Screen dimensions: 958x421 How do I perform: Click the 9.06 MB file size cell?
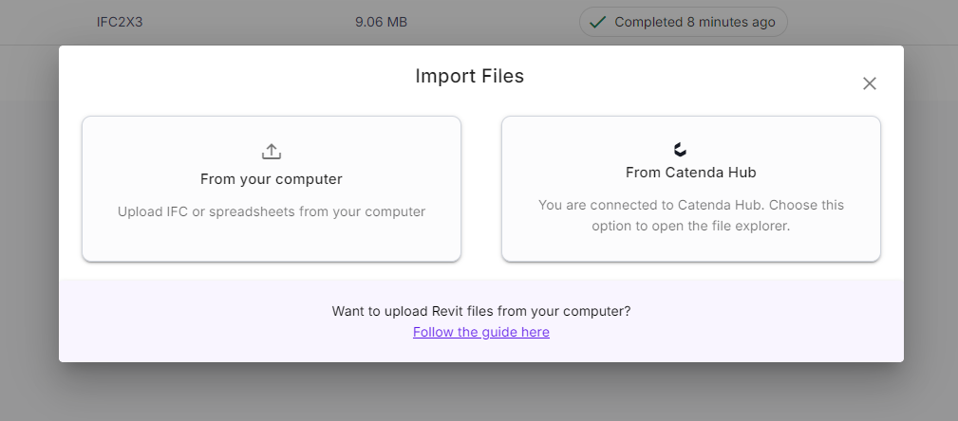pyautogui.click(x=382, y=22)
